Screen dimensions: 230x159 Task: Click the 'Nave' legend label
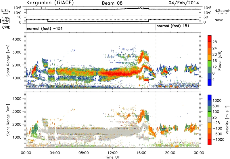coord(219,20)
